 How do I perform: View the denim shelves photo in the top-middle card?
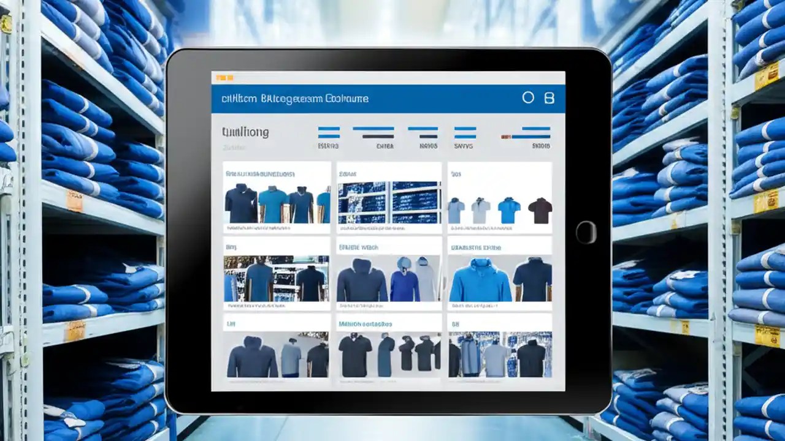[390, 203]
